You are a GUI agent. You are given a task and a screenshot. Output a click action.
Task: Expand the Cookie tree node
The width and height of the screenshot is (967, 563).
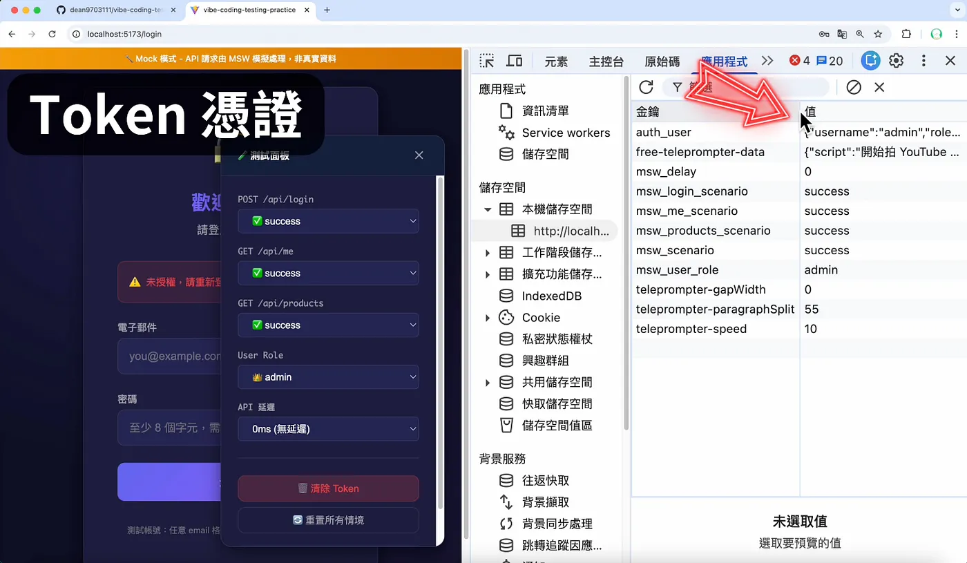(488, 318)
